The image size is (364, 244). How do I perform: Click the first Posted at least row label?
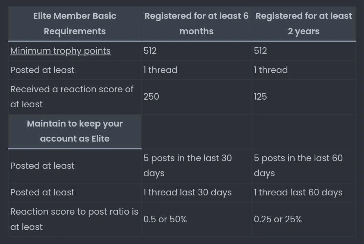click(42, 70)
